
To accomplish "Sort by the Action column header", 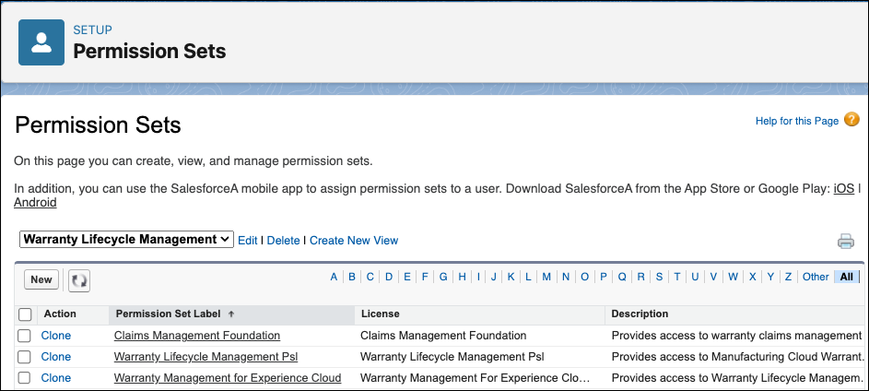I will tap(60, 314).
